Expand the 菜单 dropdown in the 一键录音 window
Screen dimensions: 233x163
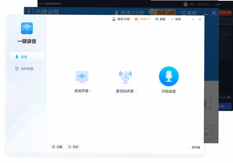176,19
